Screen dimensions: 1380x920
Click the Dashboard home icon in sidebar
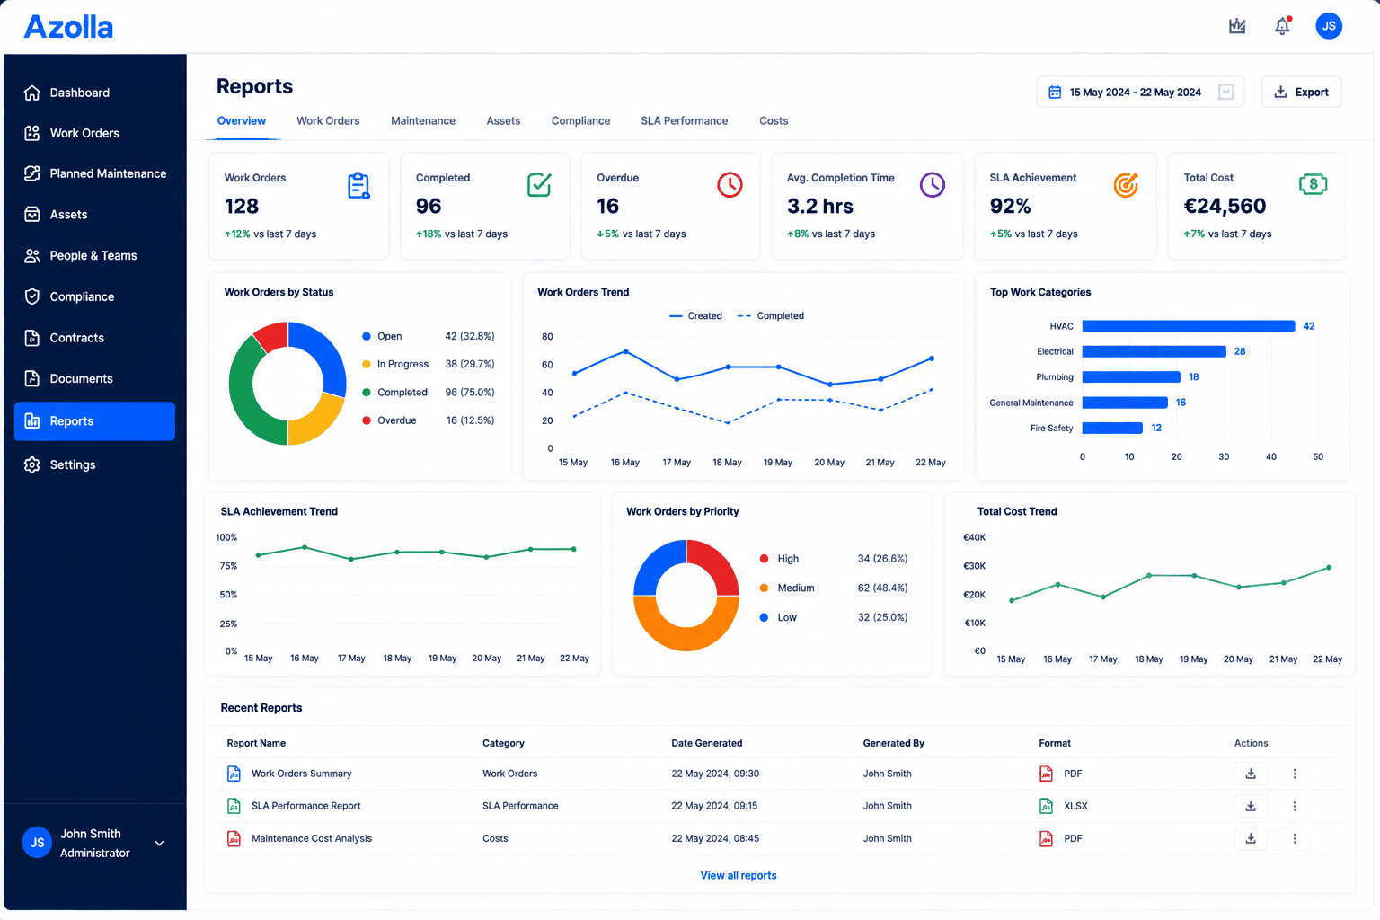pyautogui.click(x=32, y=93)
